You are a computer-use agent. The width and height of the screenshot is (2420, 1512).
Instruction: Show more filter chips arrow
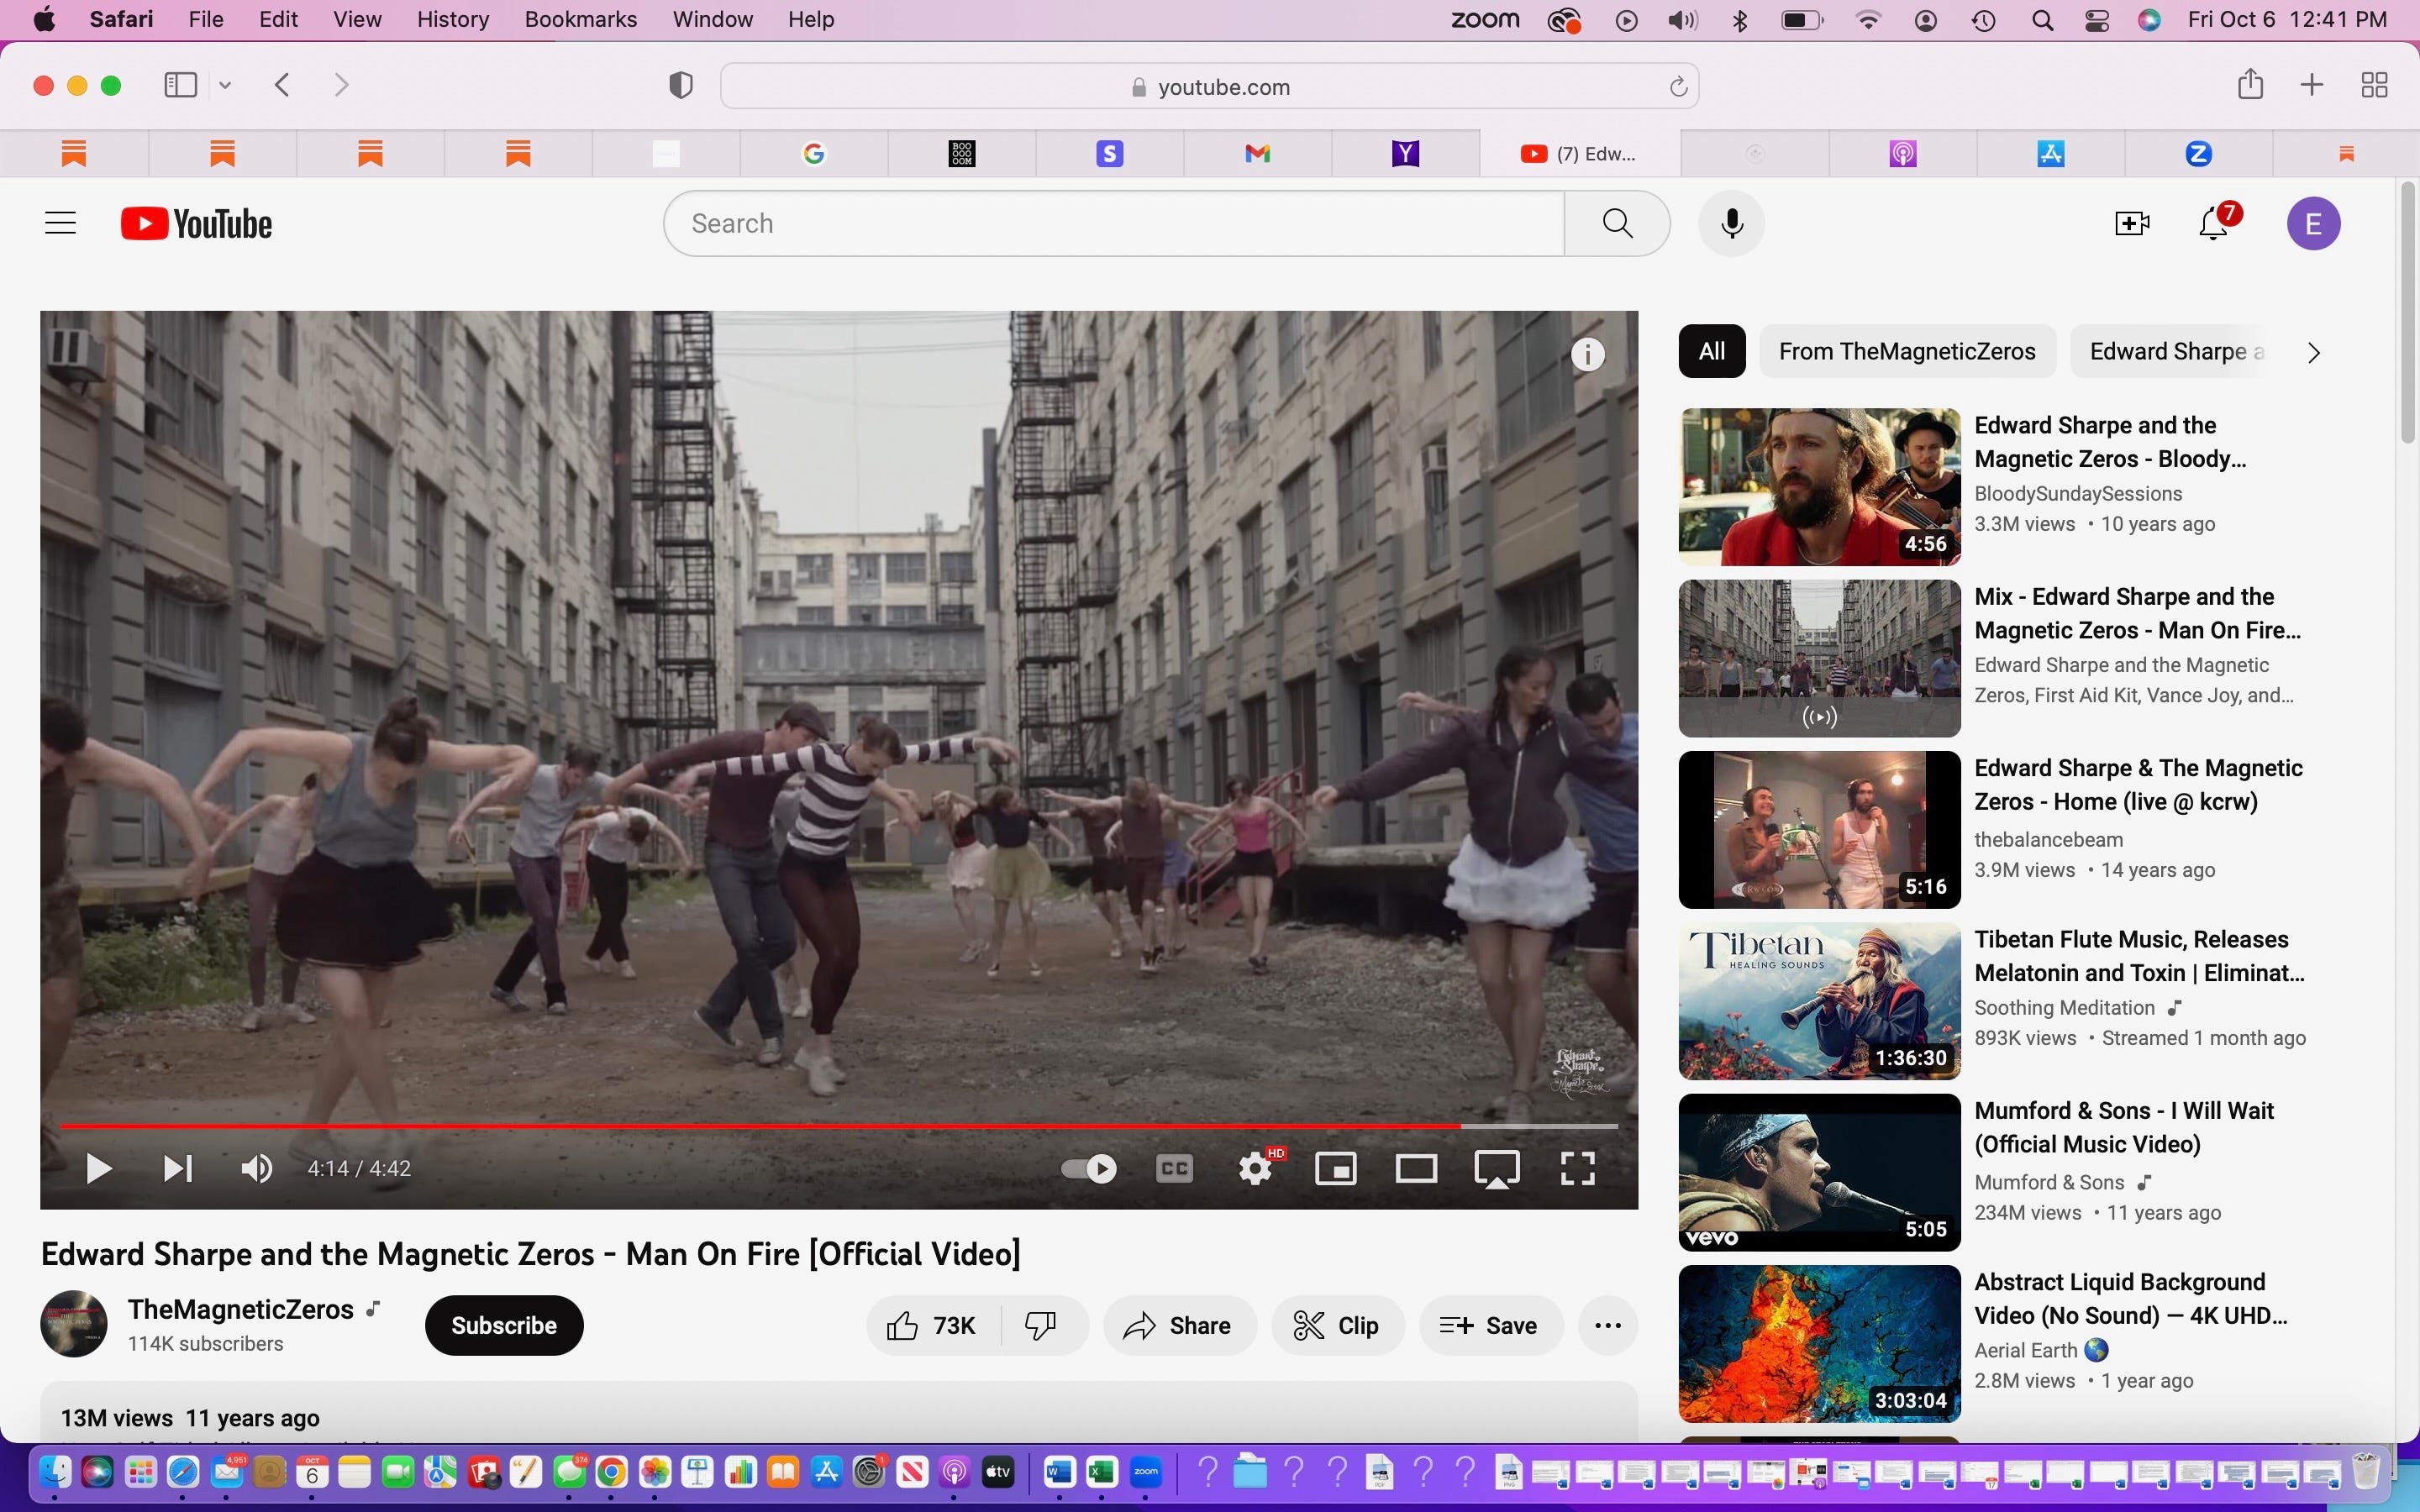(2313, 352)
